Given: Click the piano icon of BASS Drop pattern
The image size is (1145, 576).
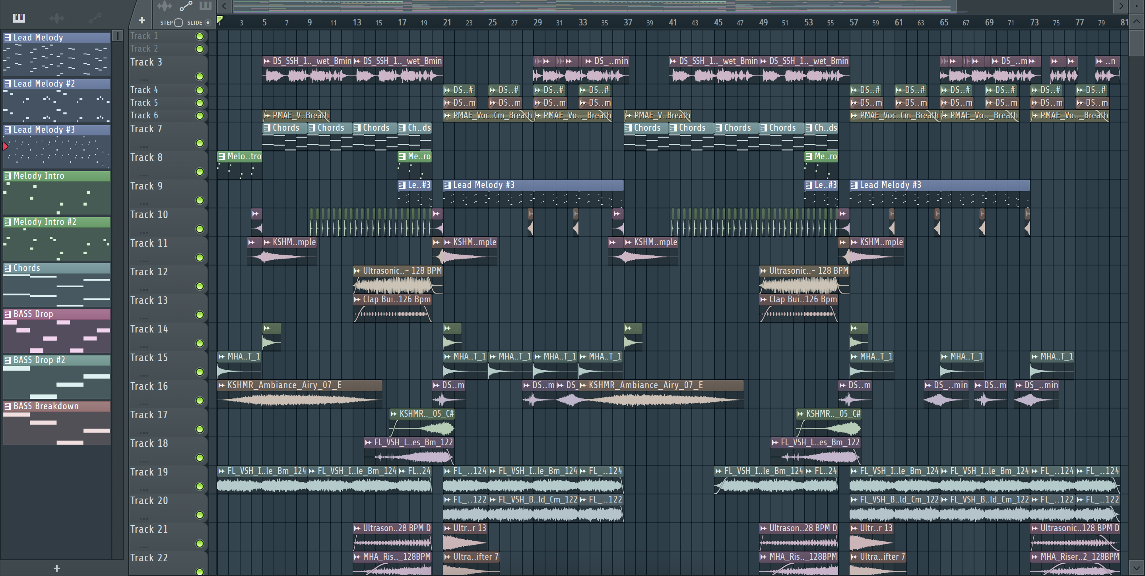Looking at the screenshot, I should click(8, 314).
